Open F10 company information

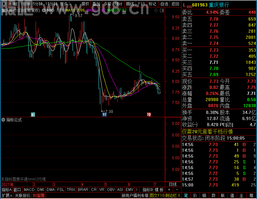click(141, 4)
